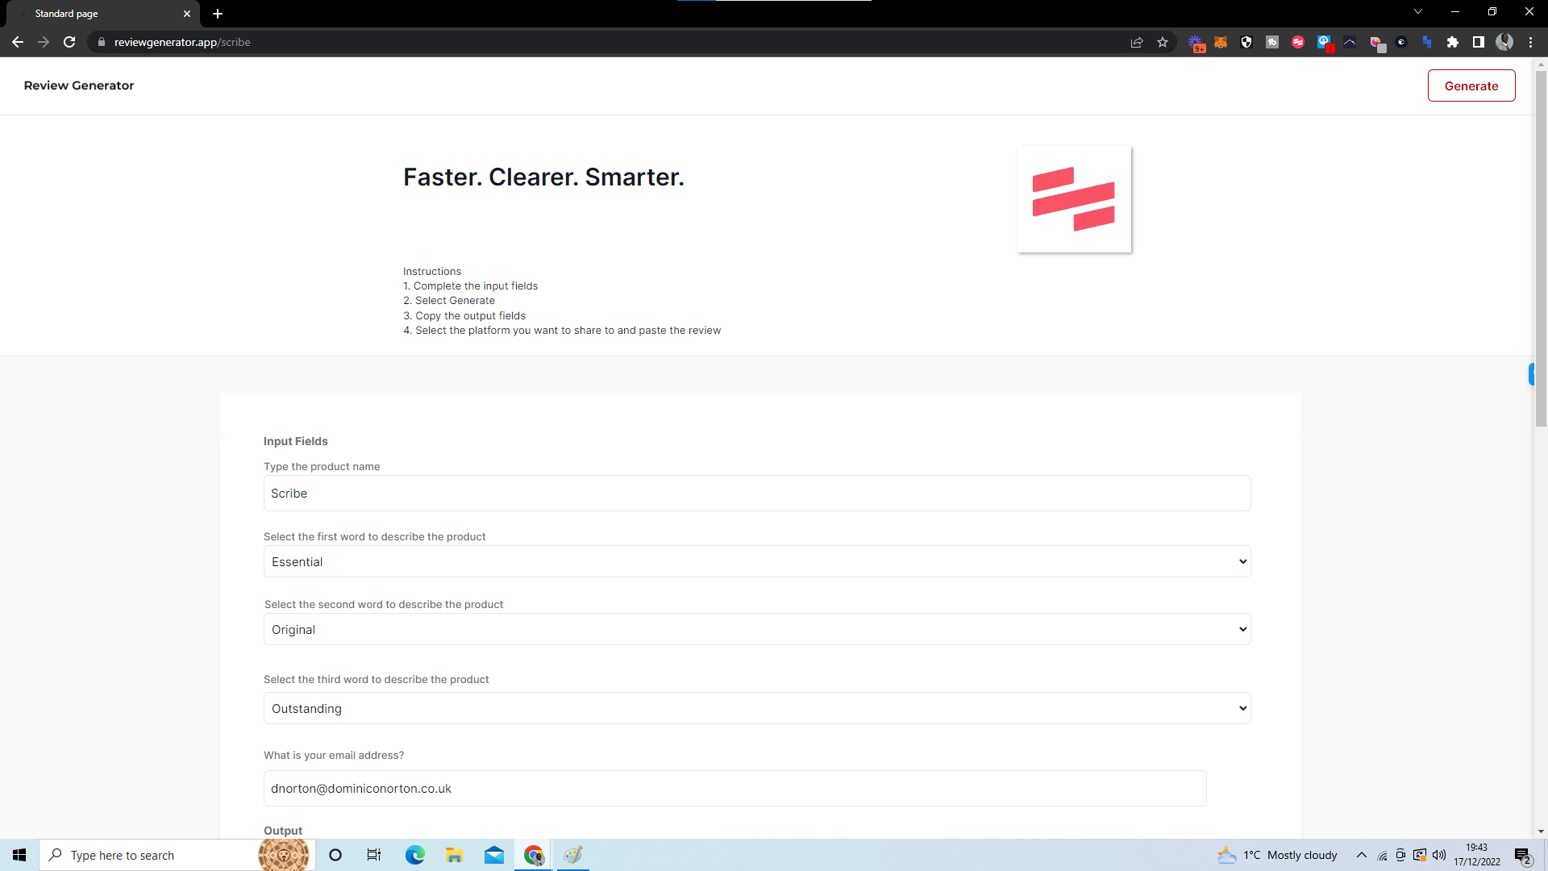Viewport: 1548px width, 871px height.
Task: Open the dark chevron extension icon
Action: point(1350,42)
